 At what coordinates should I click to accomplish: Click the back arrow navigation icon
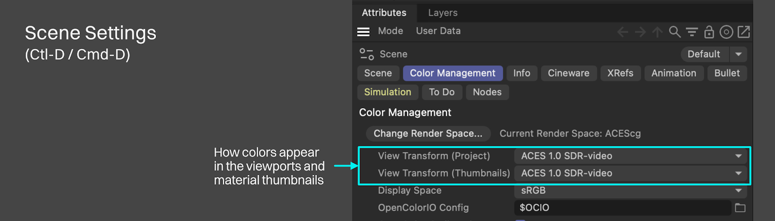pyautogui.click(x=623, y=32)
